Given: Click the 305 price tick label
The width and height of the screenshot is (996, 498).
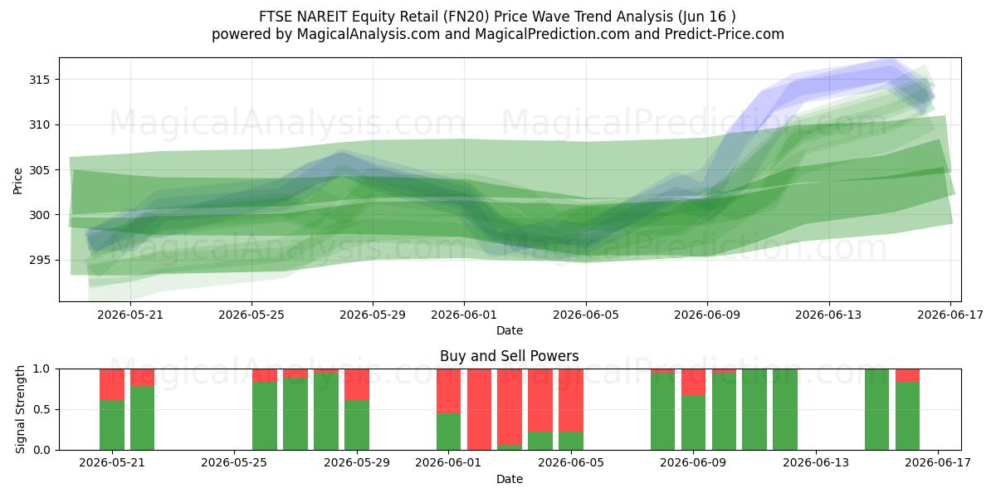Looking at the screenshot, I should coord(41,170).
